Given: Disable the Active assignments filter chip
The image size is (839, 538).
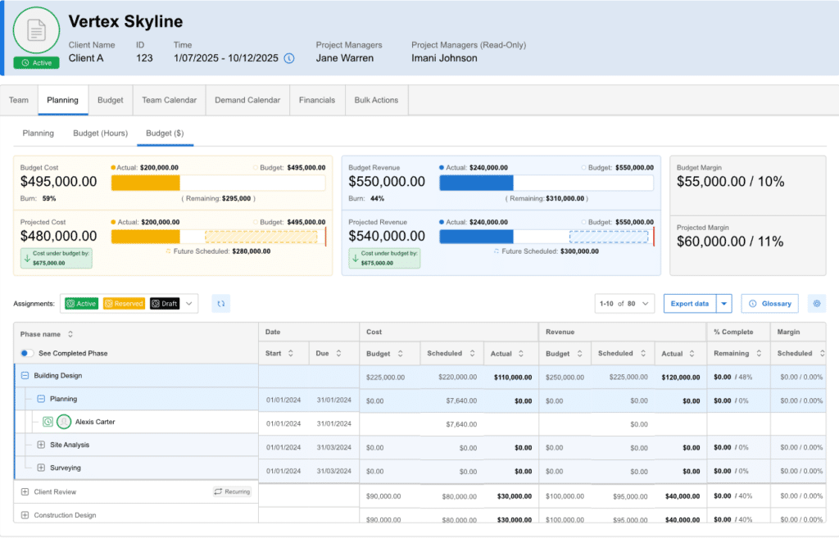Looking at the screenshot, I should click(82, 303).
